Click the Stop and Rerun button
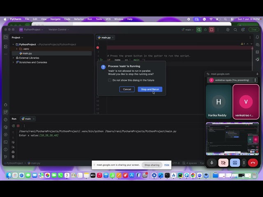This screenshot has height=197, width=263. pyautogui.click(x=150, y=89)
